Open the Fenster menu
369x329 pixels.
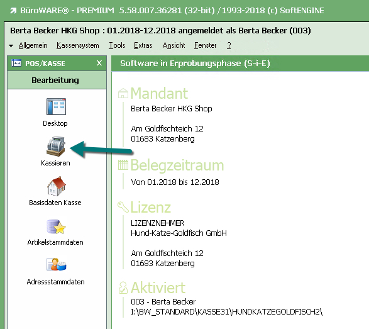coord(205,45)
